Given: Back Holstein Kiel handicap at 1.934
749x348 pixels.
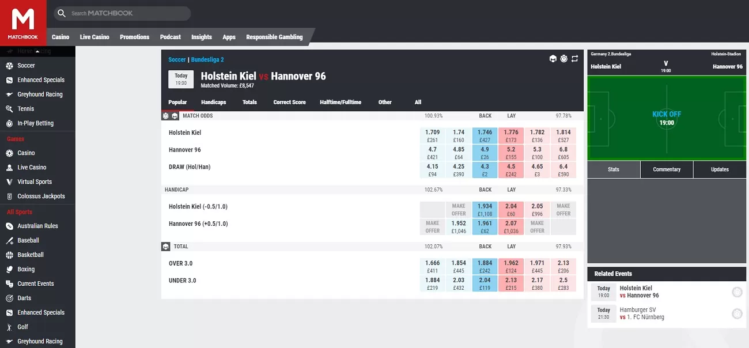Looking at the screenshot, I should tap(485, 210).
